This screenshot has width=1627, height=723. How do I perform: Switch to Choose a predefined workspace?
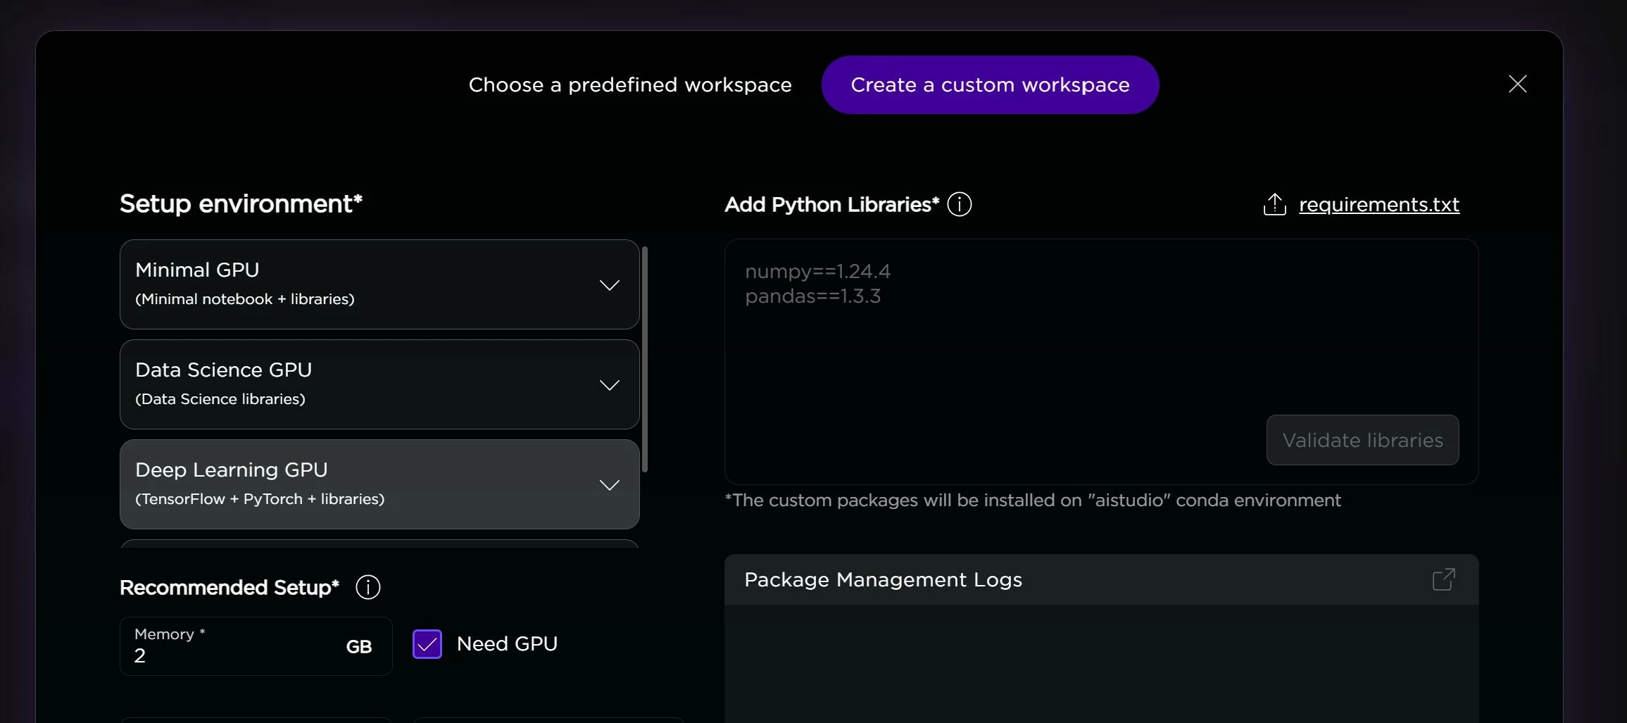tap(629, 84)
